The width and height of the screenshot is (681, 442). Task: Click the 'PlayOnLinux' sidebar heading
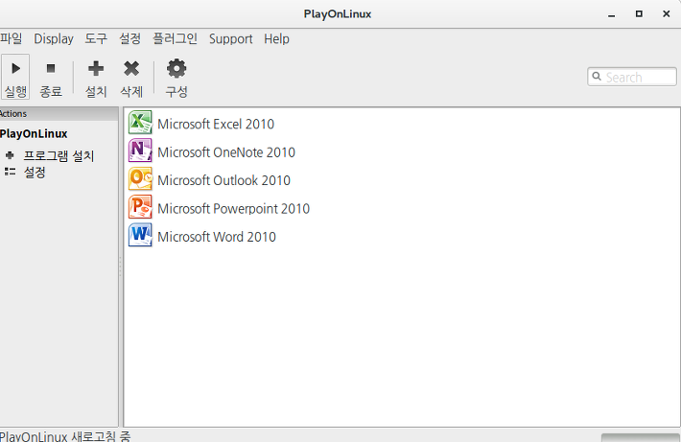pyautogui.click(x=34, y=133)
